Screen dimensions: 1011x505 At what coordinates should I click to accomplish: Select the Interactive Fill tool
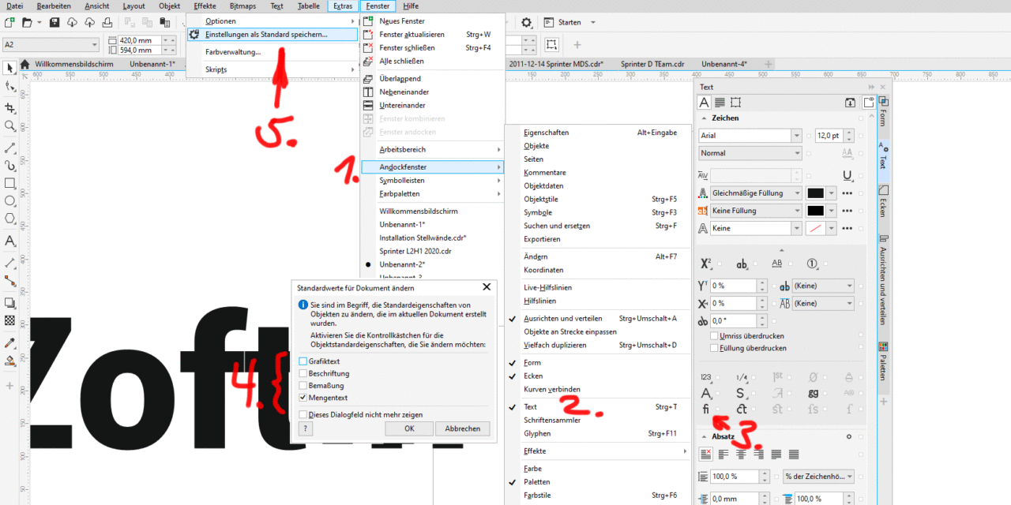pyautogui.click(x=9, y=361)
